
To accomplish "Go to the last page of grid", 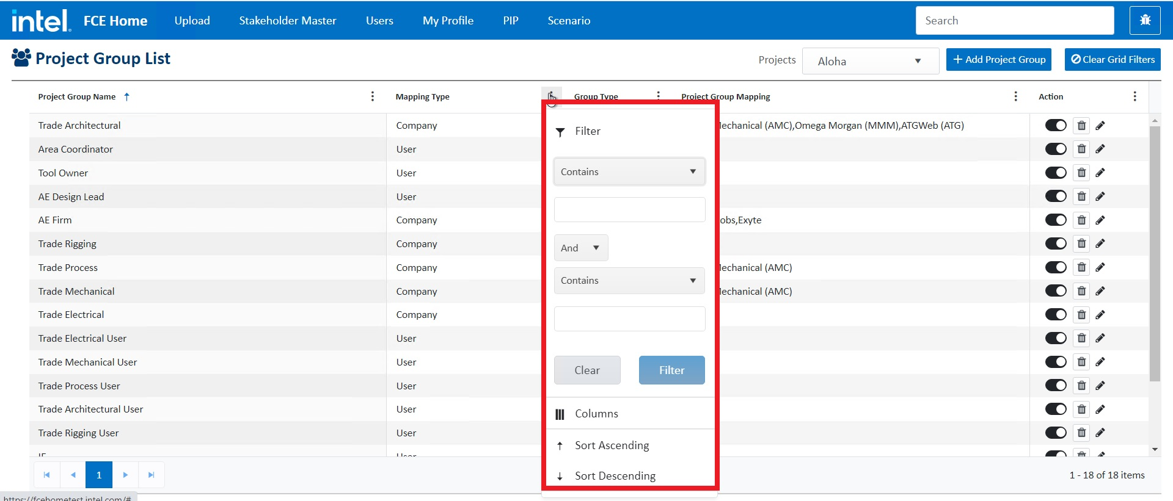I will [x=152, y=475].
